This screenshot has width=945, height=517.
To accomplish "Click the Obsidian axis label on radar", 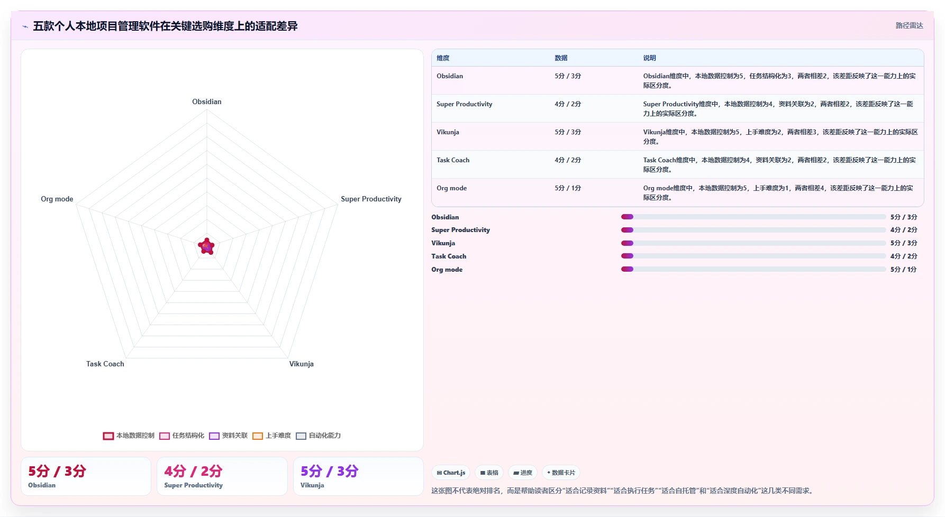I will click(x=207, y=101).
